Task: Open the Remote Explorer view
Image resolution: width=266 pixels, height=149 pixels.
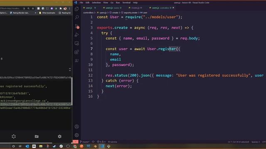Action: coord(76,43)
